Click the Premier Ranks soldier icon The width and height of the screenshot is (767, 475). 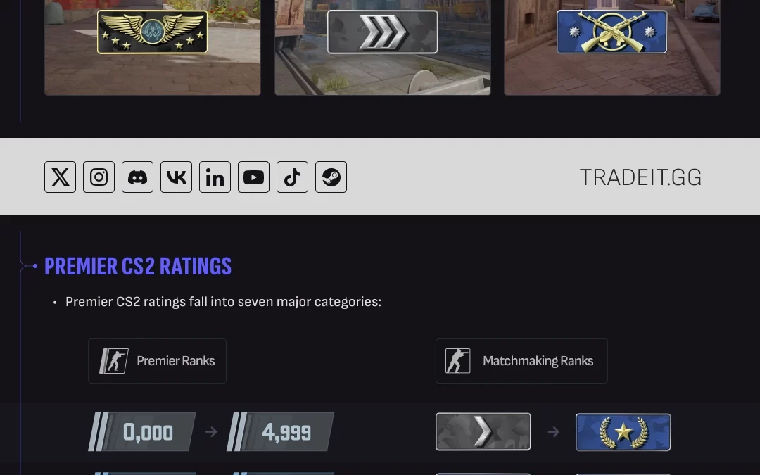point(114,361)
